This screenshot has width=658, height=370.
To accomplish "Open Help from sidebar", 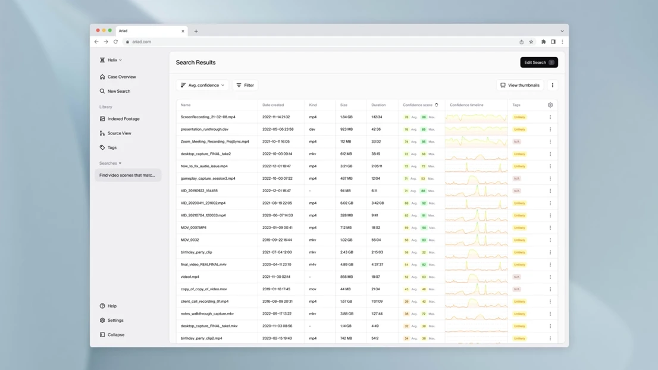I will [112, 306].
